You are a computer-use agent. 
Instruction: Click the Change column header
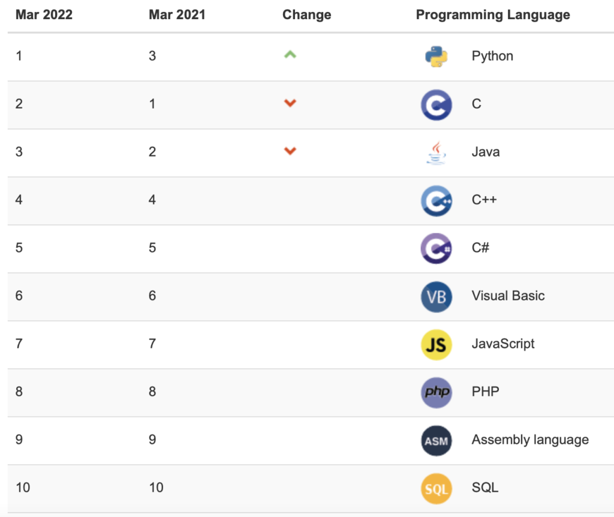pyautogui.click(x=306, y=15)
